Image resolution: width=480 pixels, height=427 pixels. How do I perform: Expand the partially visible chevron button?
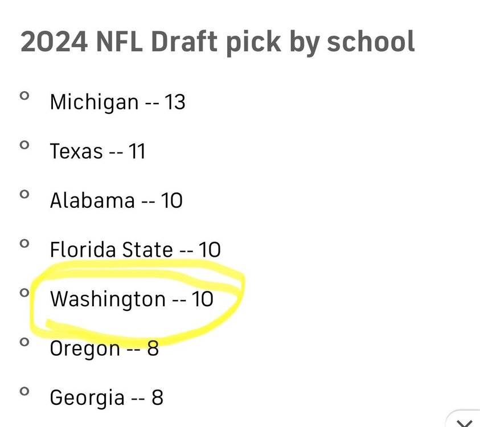pyautogui.click(x=465, y=421)
